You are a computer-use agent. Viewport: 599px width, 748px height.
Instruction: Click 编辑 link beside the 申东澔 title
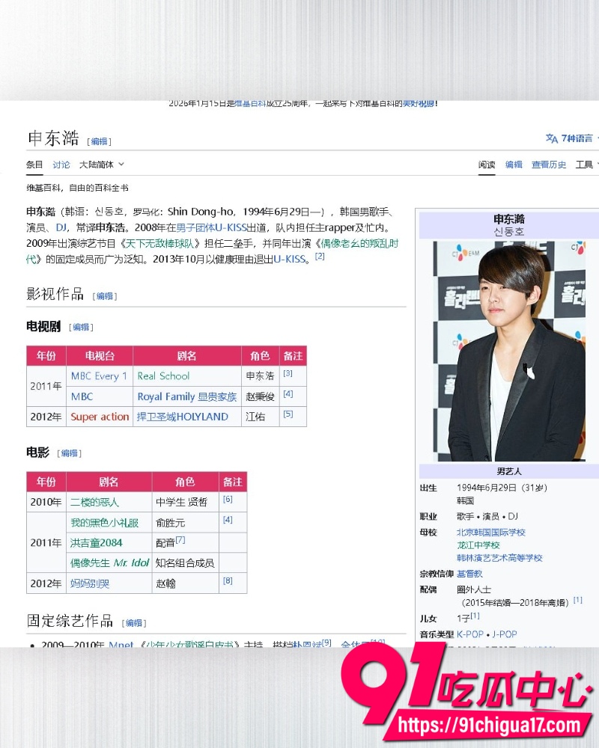click(100, 141)
